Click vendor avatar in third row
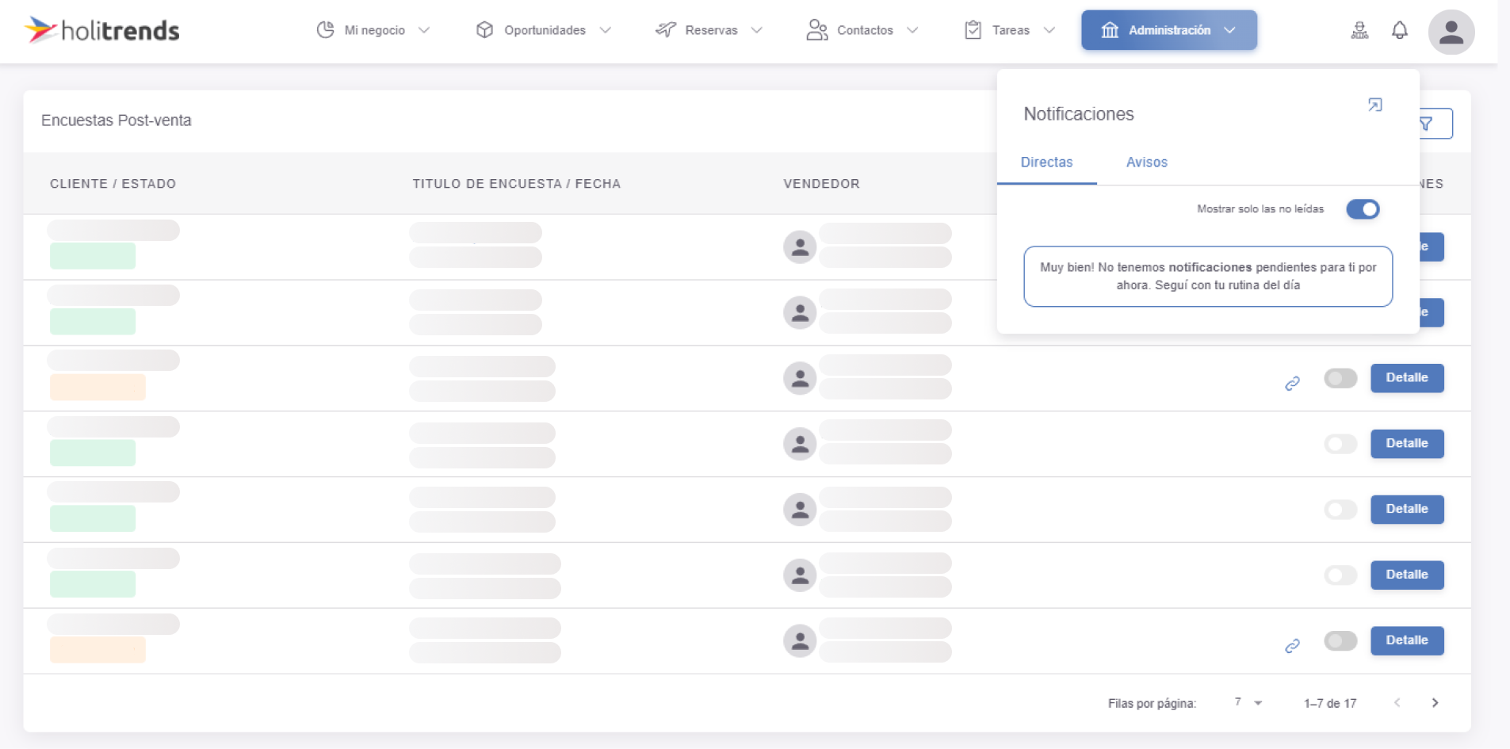1510x749 pixels. click(x=800, y=378)
